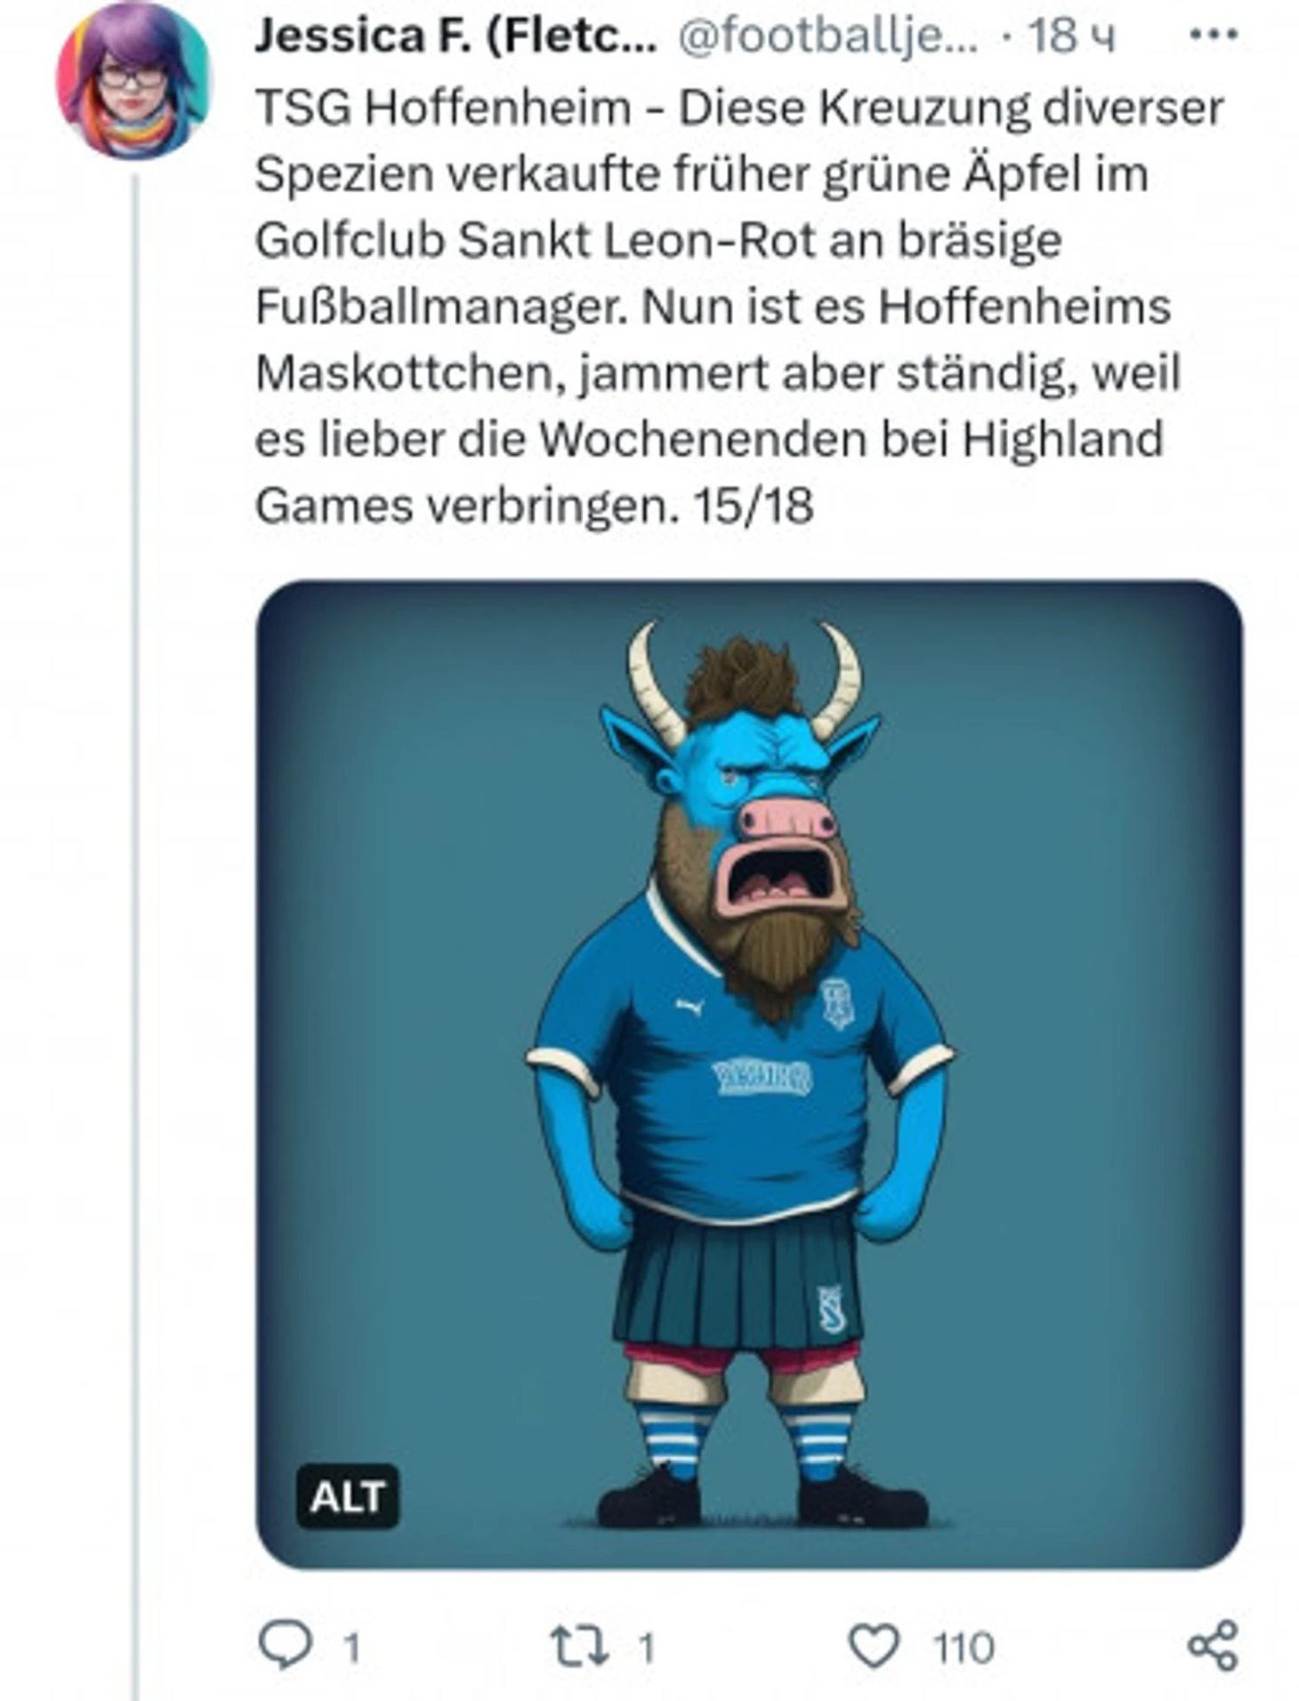Screen dimensions: 1299x1701
Task: Click the mascot's blue kilt in image
Action: point(737,1279)
